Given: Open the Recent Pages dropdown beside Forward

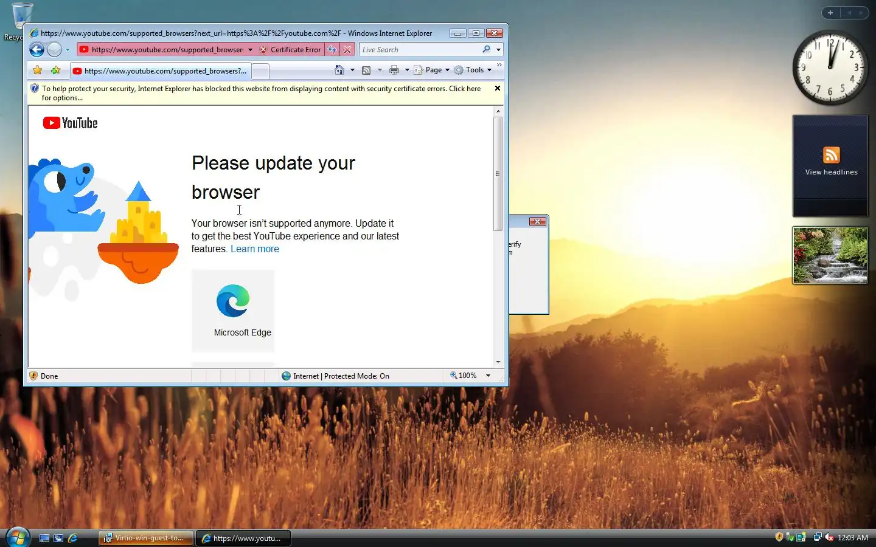Looking at the screenshot, I should click(68, 50).
